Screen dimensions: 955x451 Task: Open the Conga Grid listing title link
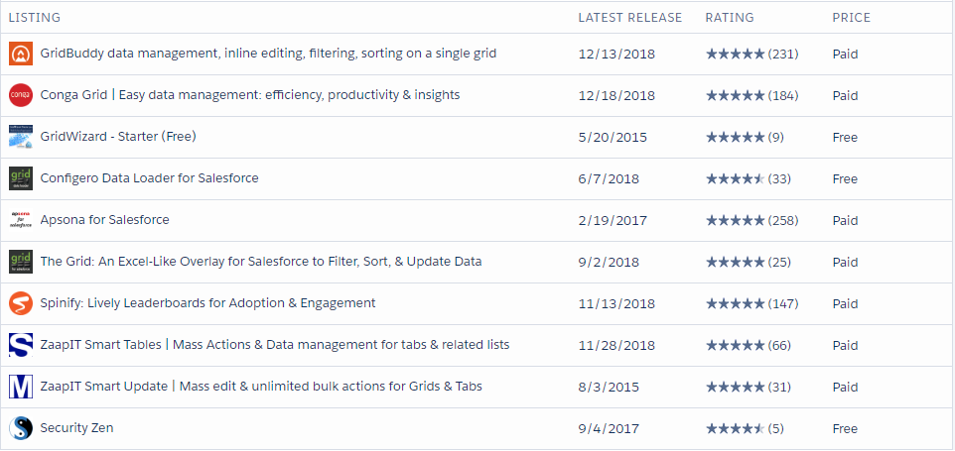[x=249, y=95]
